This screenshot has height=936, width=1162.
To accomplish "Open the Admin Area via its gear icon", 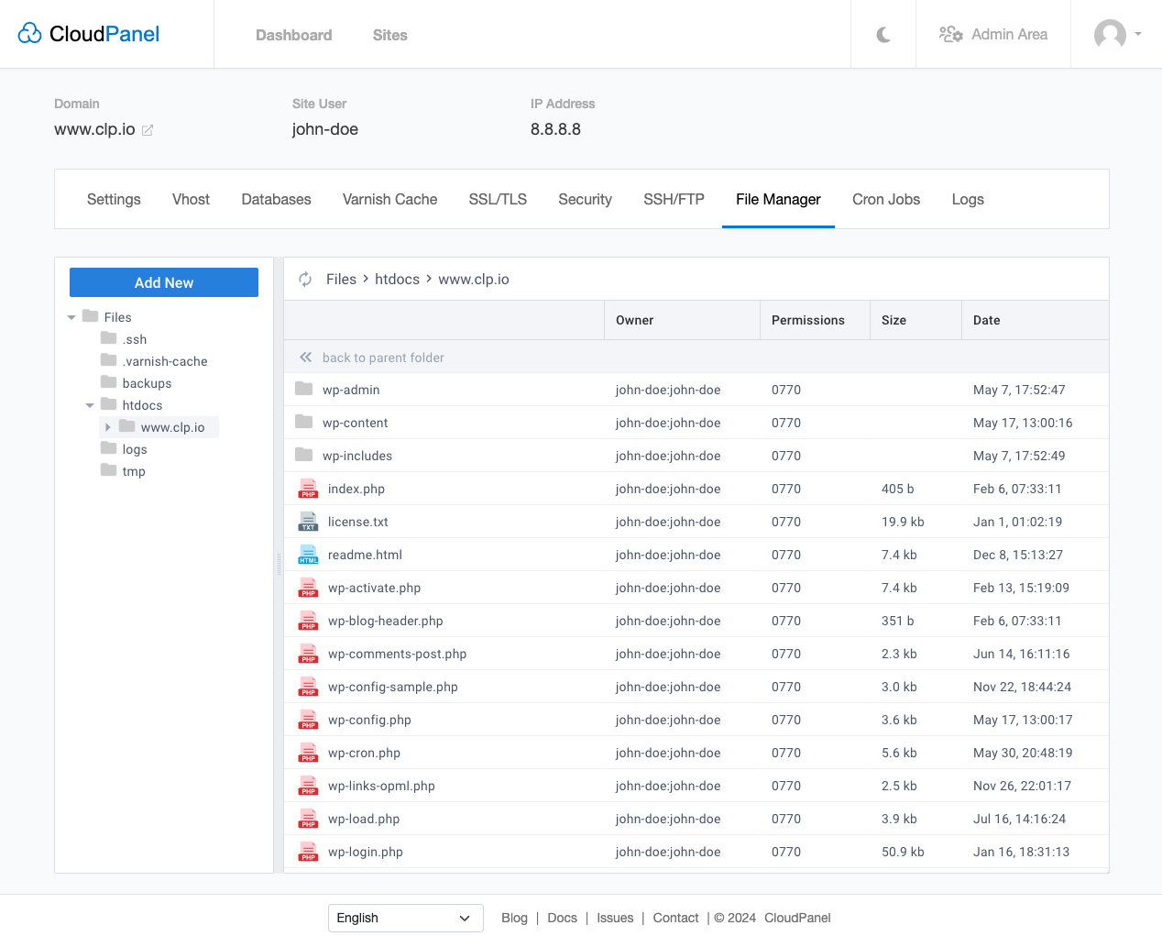I will pos(950,34).
